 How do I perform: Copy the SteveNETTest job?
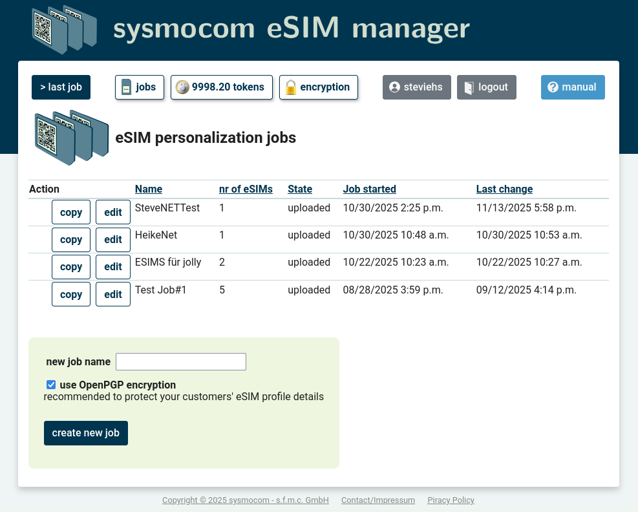coord(70,212)
